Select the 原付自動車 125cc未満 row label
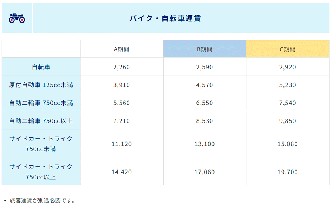This screenshot has width=333, height=206. tap(41, 85)
